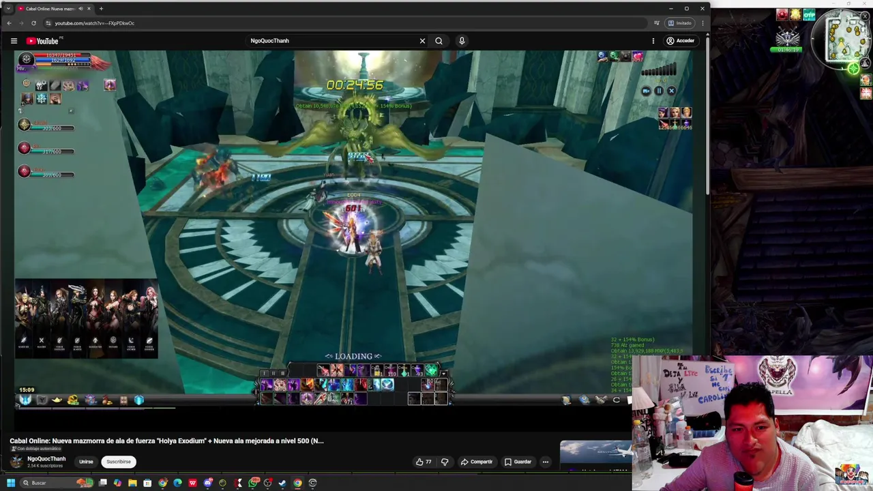873x491 pixels.
Task: Open Chrome's three-dot menu
Action: pyautogui.click(x=702, y=23)
